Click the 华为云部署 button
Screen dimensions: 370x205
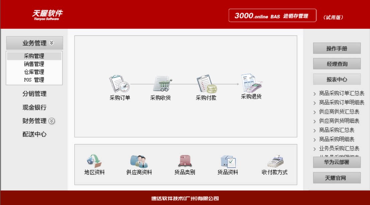[x=337, y=162]
